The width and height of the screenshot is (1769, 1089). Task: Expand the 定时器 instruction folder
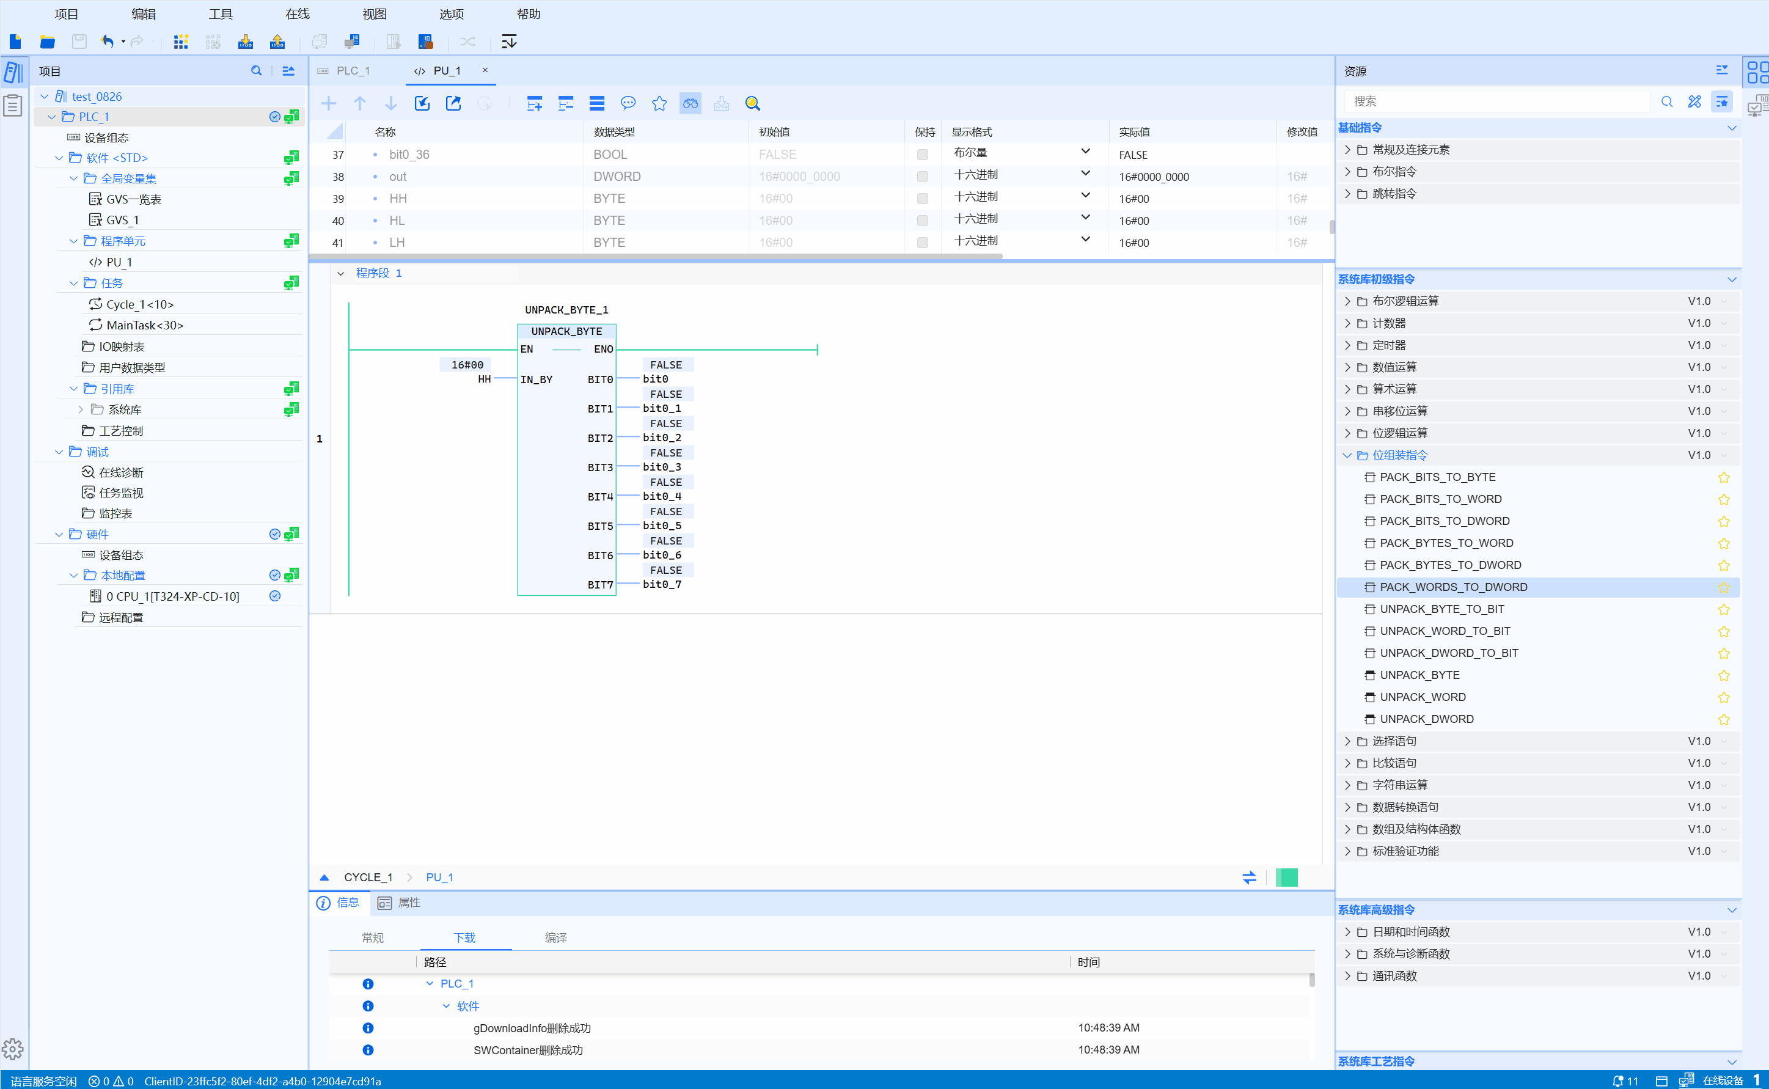1347,345
